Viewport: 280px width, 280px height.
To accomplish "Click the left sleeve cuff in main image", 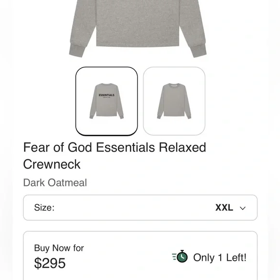I will pos(77,51).
